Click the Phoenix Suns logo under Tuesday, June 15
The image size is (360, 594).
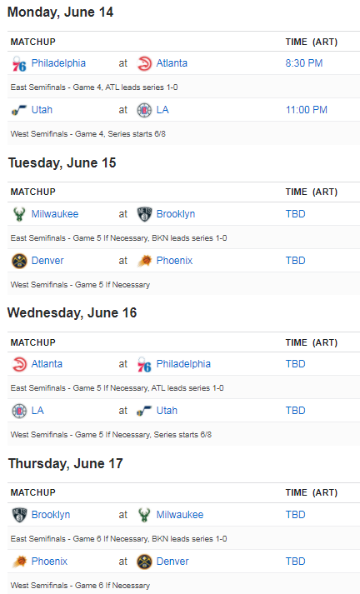[144, 261]
